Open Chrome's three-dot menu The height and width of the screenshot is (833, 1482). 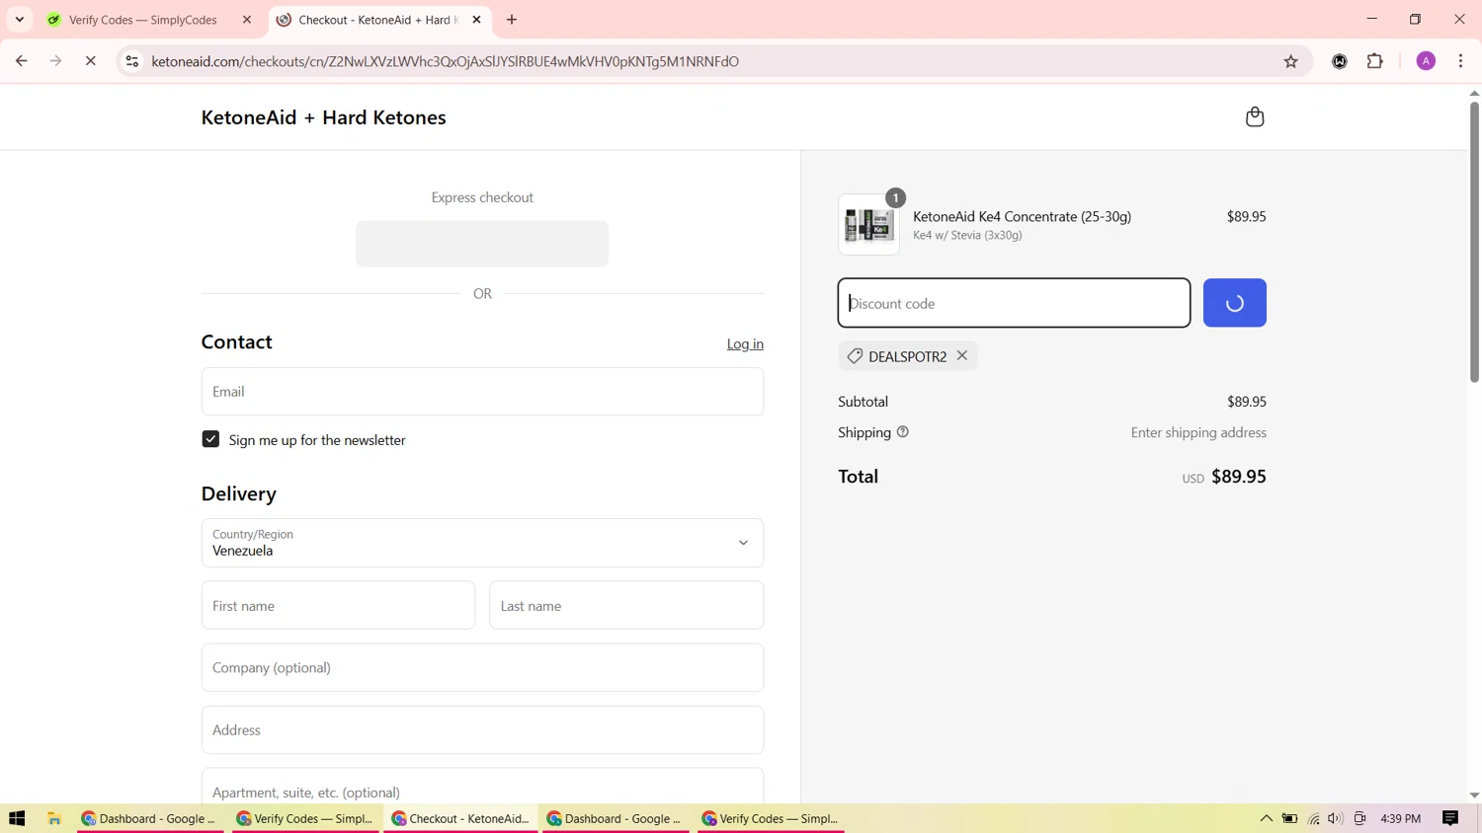[x=1460, y=61]
